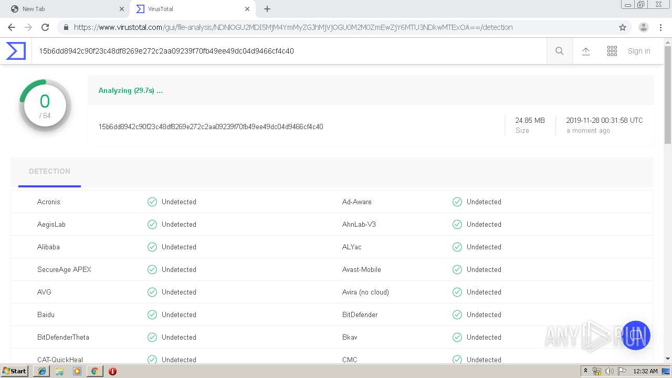Click the Avast-Mobile engine name

tap(362, 269)
